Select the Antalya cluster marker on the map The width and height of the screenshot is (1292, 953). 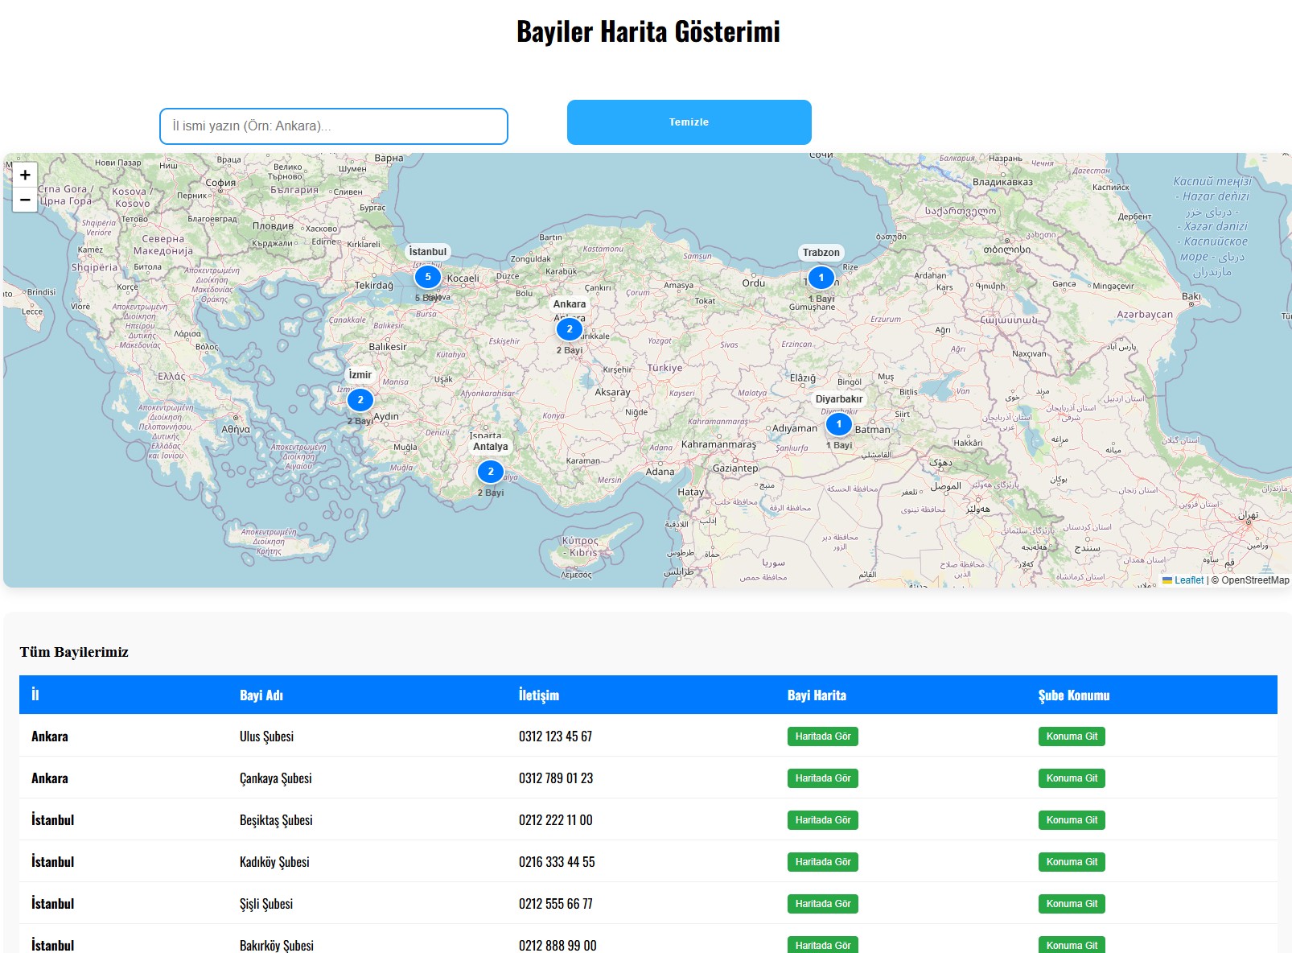(490, 471)
